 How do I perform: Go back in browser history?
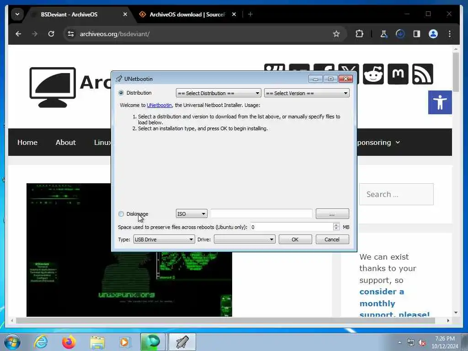[x=18, y=34]
